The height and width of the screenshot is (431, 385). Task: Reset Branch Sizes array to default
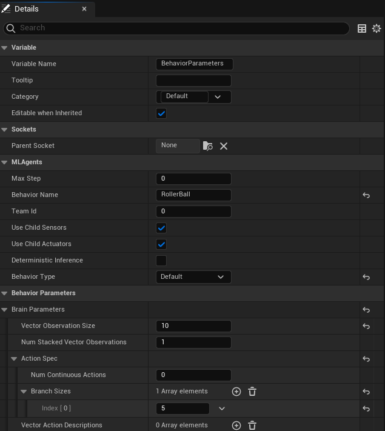tap(366, 392)
